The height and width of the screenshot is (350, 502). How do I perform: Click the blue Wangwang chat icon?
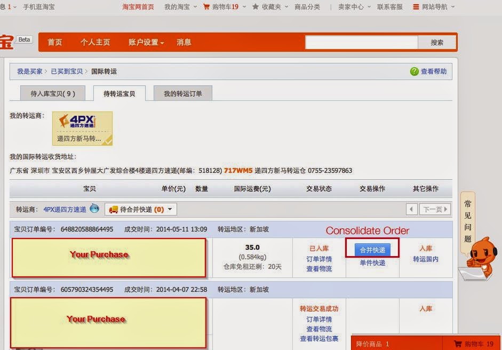tap(94, 209)
